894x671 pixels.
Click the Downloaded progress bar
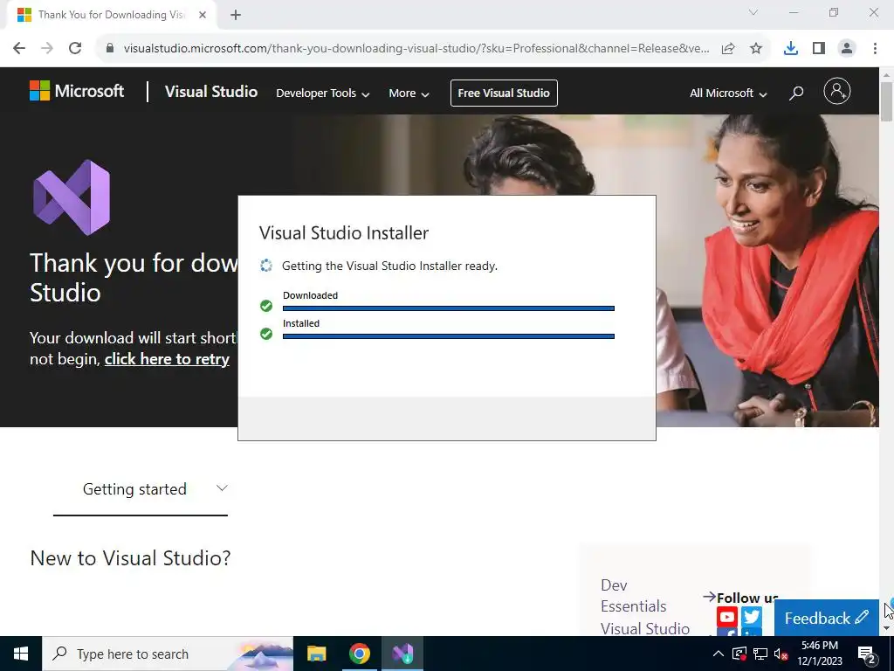448,308
